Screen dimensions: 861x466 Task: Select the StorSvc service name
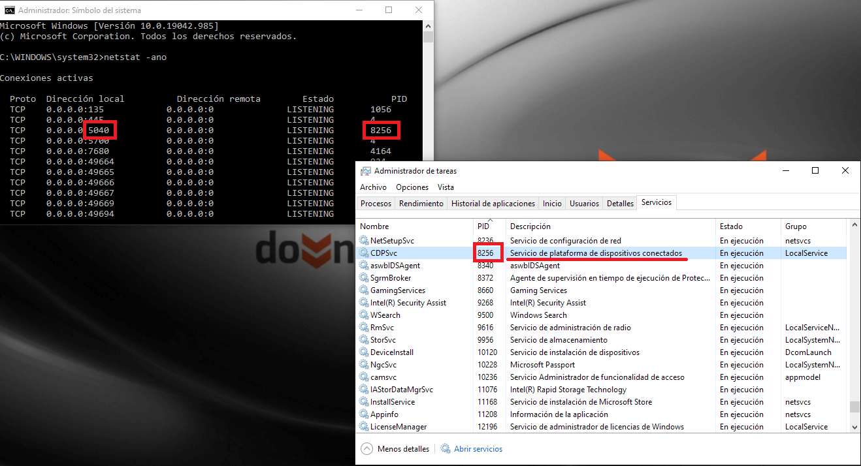click(x=383, y=340)
